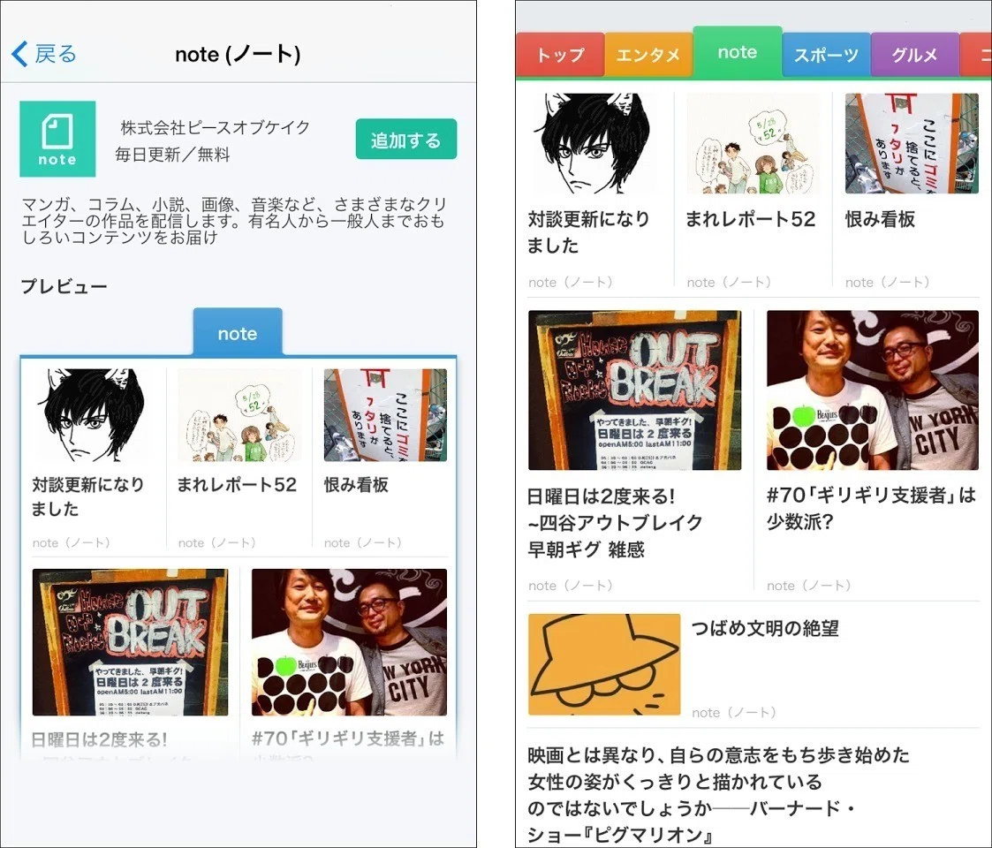Open the スポーツ tab

click(826, 55)
